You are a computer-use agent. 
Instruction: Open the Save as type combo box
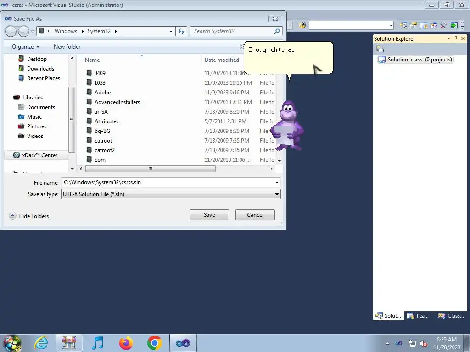[171, 194]
